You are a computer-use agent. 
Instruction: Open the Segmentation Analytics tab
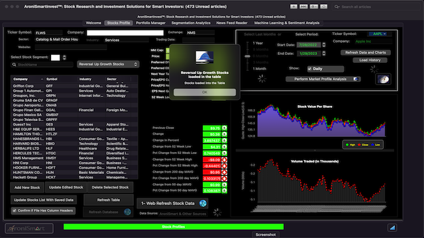[x=191, y=23]
